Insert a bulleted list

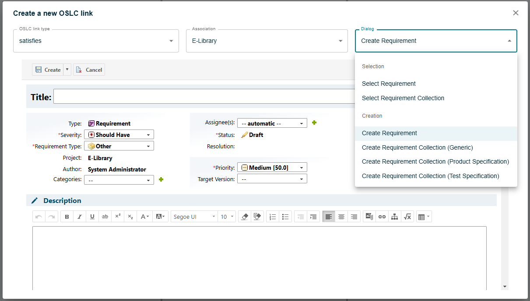coord(285,217)
